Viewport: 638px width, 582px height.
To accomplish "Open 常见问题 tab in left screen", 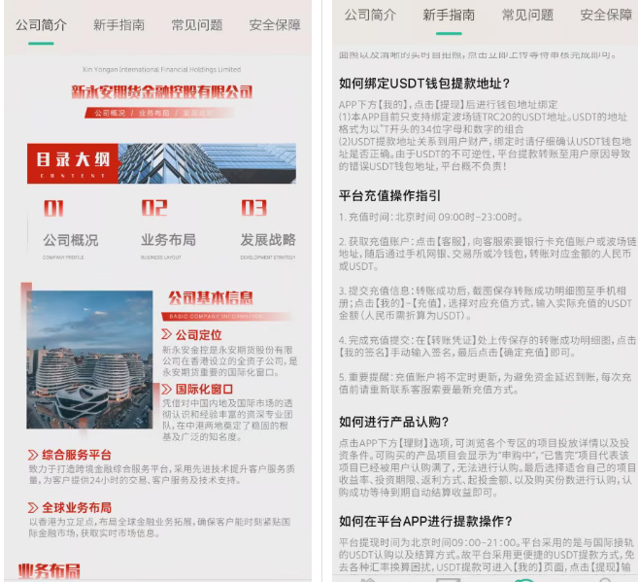I will 197,24.
